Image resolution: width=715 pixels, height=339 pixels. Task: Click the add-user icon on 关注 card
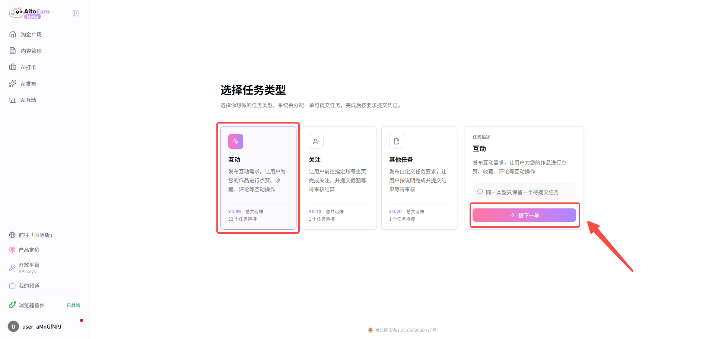316,141
